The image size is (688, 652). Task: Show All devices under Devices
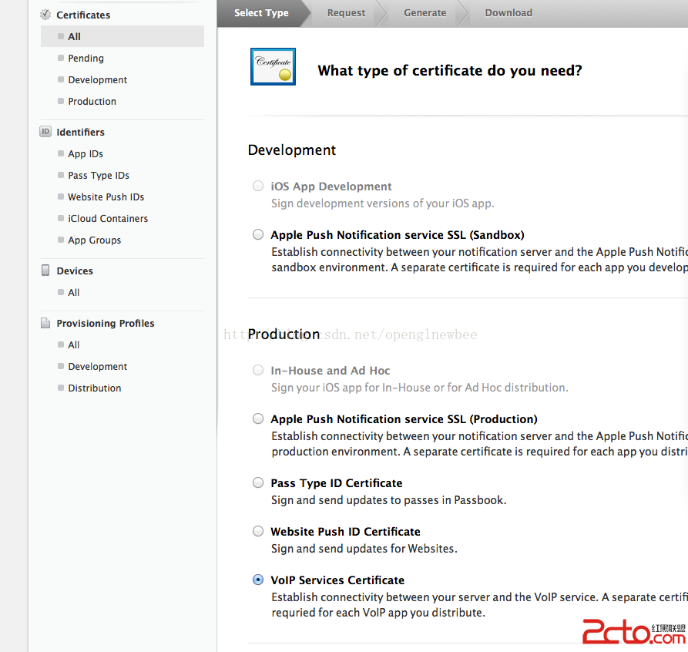(73, 292)
